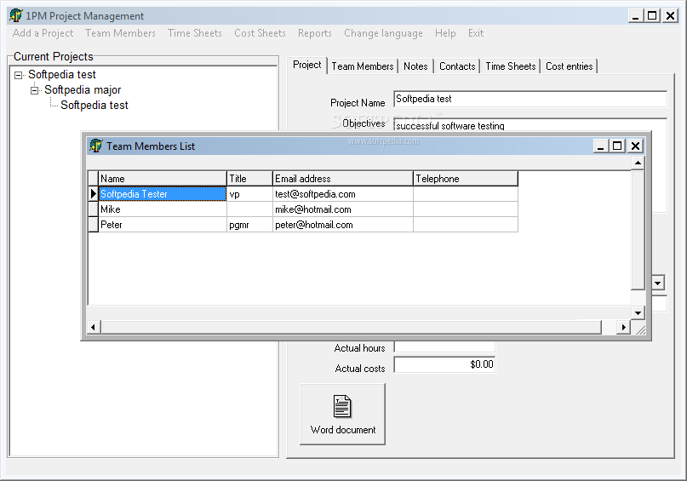Collapse the top Softpedia test tree node

coord(19,76)
